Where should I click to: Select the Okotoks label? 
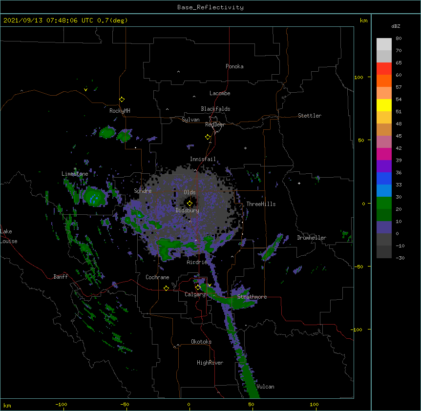(x=201, y=342)
